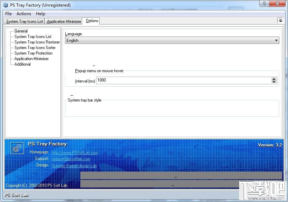Click the System tray bar style label

tap(84, 100)
